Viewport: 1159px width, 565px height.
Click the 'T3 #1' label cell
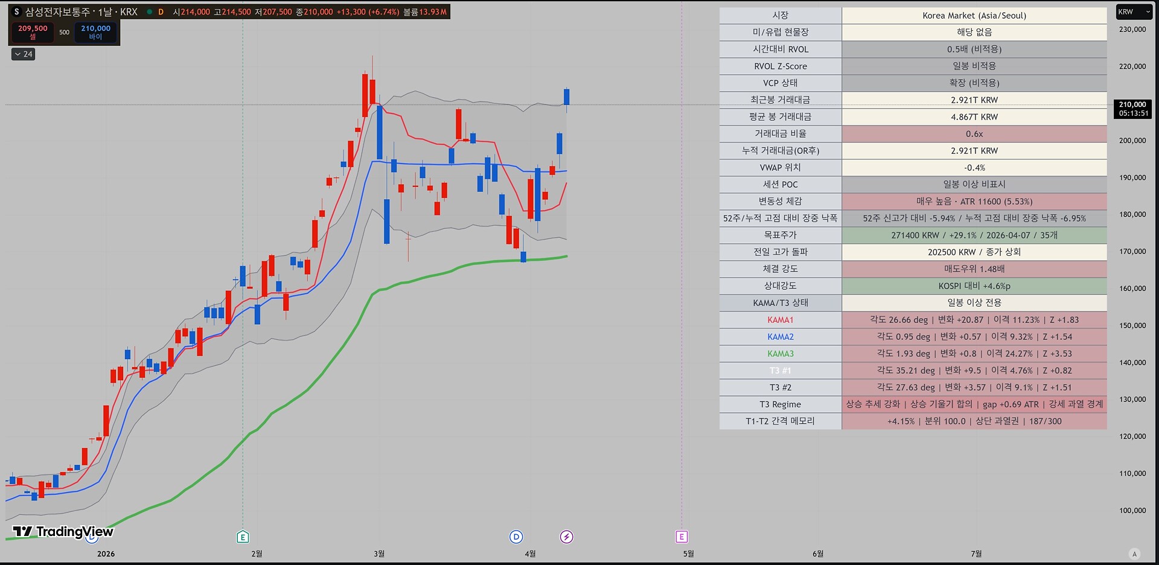pyautogui.click(x=781, y=371)
